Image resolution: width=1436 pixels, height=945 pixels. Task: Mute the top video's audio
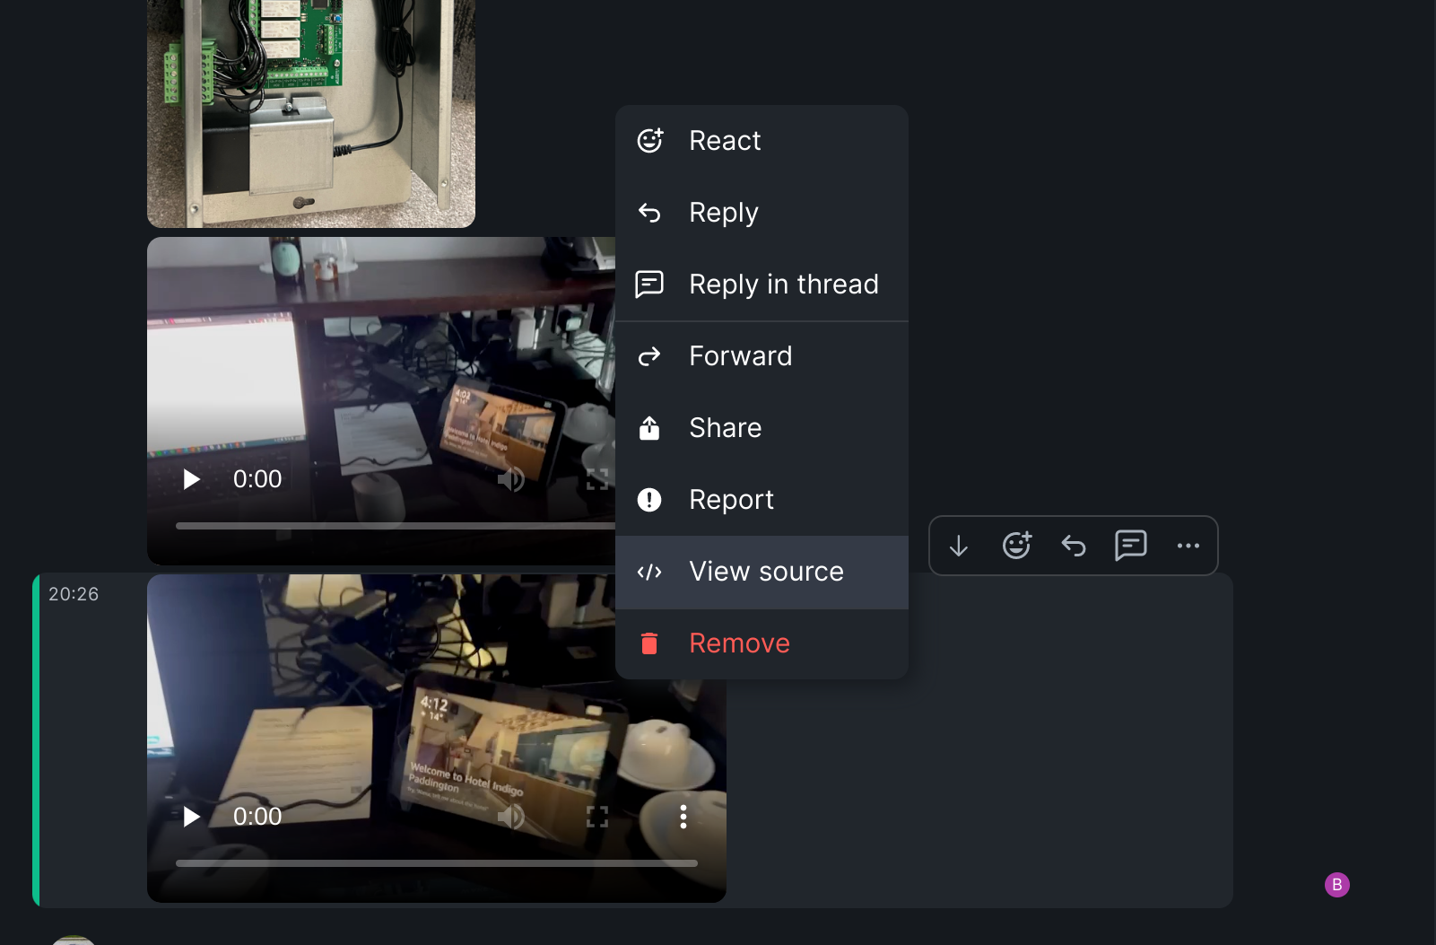click(511, 479)
